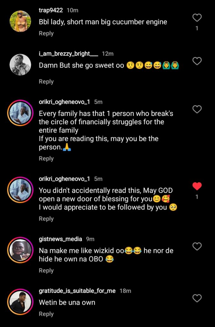Reply to trap9422's comment
The height and width of the screenshot is (327, 215).
click(x=46, y=33)
